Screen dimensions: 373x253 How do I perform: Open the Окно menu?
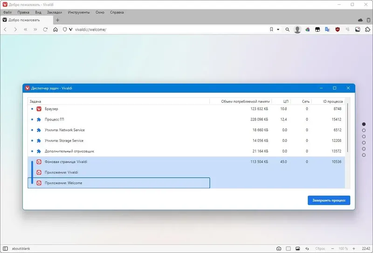pos(100,13)
